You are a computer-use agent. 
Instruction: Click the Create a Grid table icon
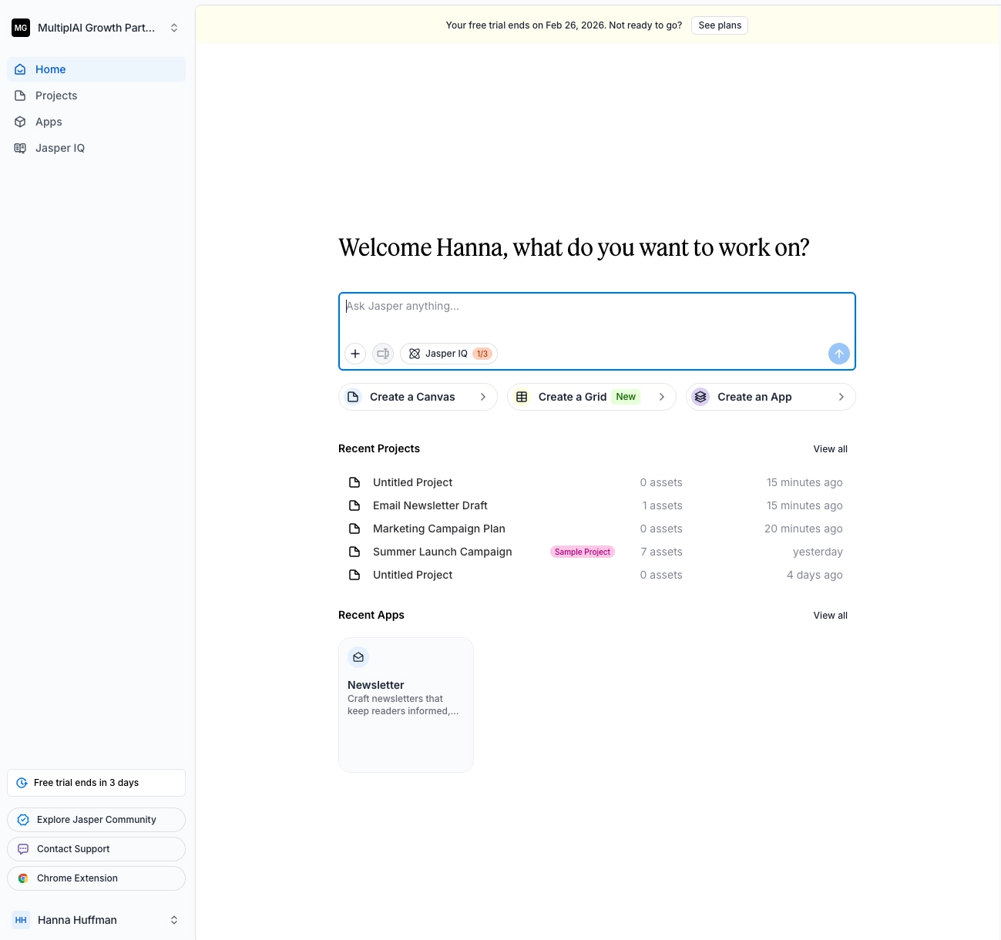[522, 397]
